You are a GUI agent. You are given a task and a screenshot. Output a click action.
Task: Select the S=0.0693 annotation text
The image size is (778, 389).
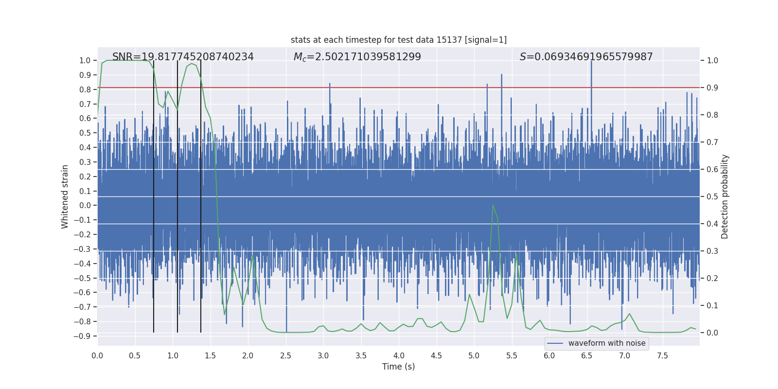586,57
